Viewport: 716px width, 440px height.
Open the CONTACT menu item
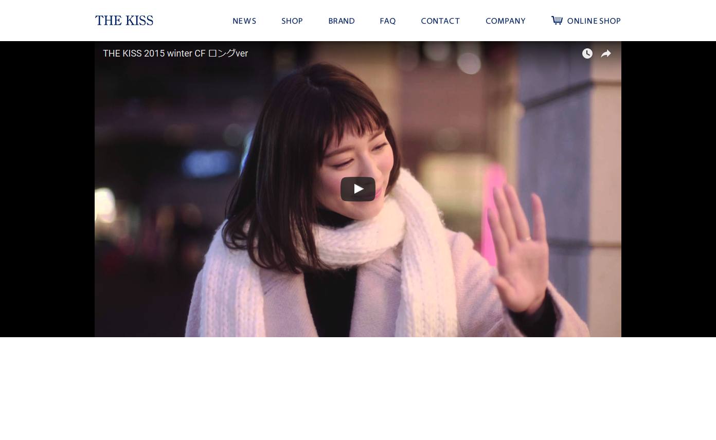point(440,21)
